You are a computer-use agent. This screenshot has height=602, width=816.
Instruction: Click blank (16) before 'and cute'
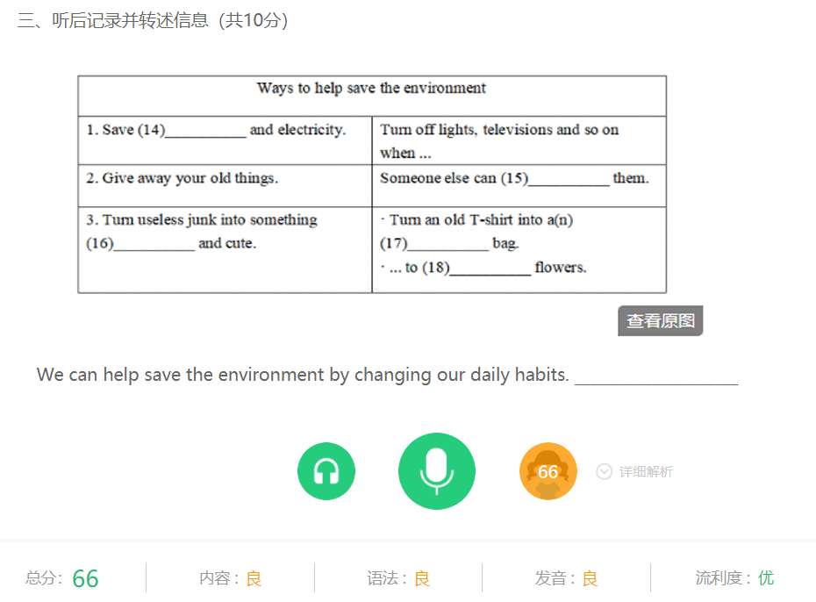point(154,244)
